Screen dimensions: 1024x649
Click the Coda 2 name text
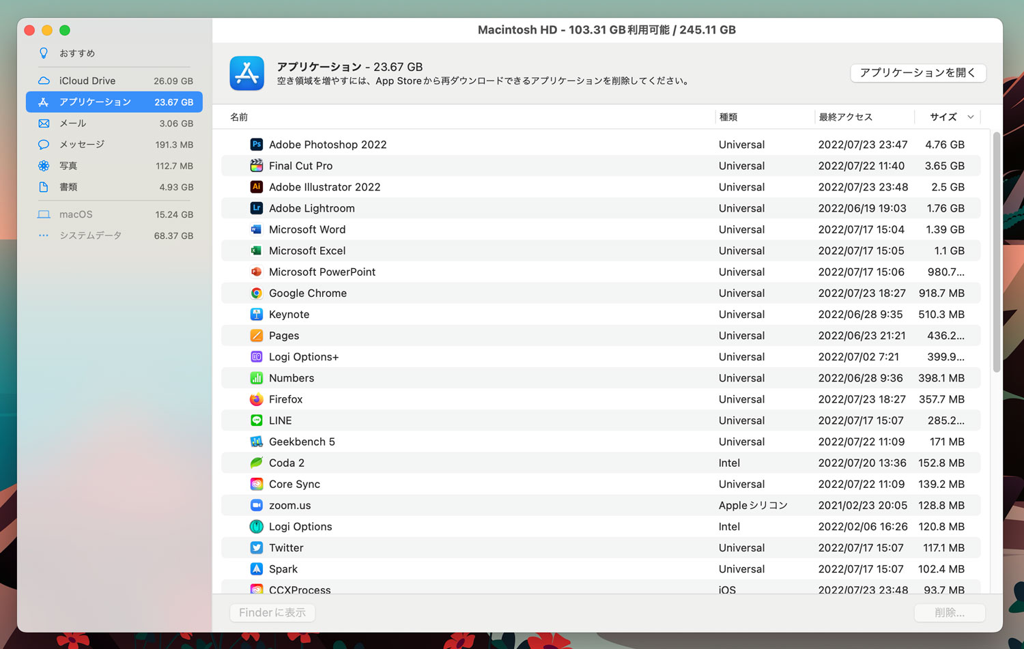287,463
